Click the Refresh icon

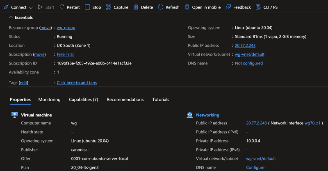pyautogui.click(x=160, y=7)
